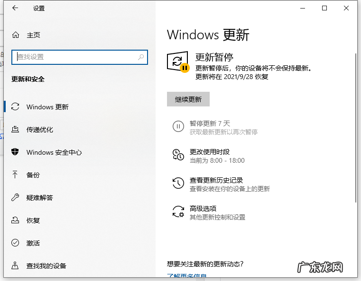The width and height of the screenshot is (361, 281).
Task: Go to 主页 settings home
Action: tap(33, 35)
